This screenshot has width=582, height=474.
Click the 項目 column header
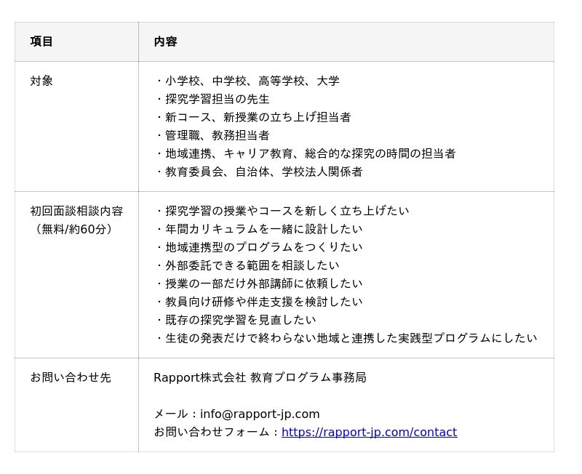click(x=41, y=41)
